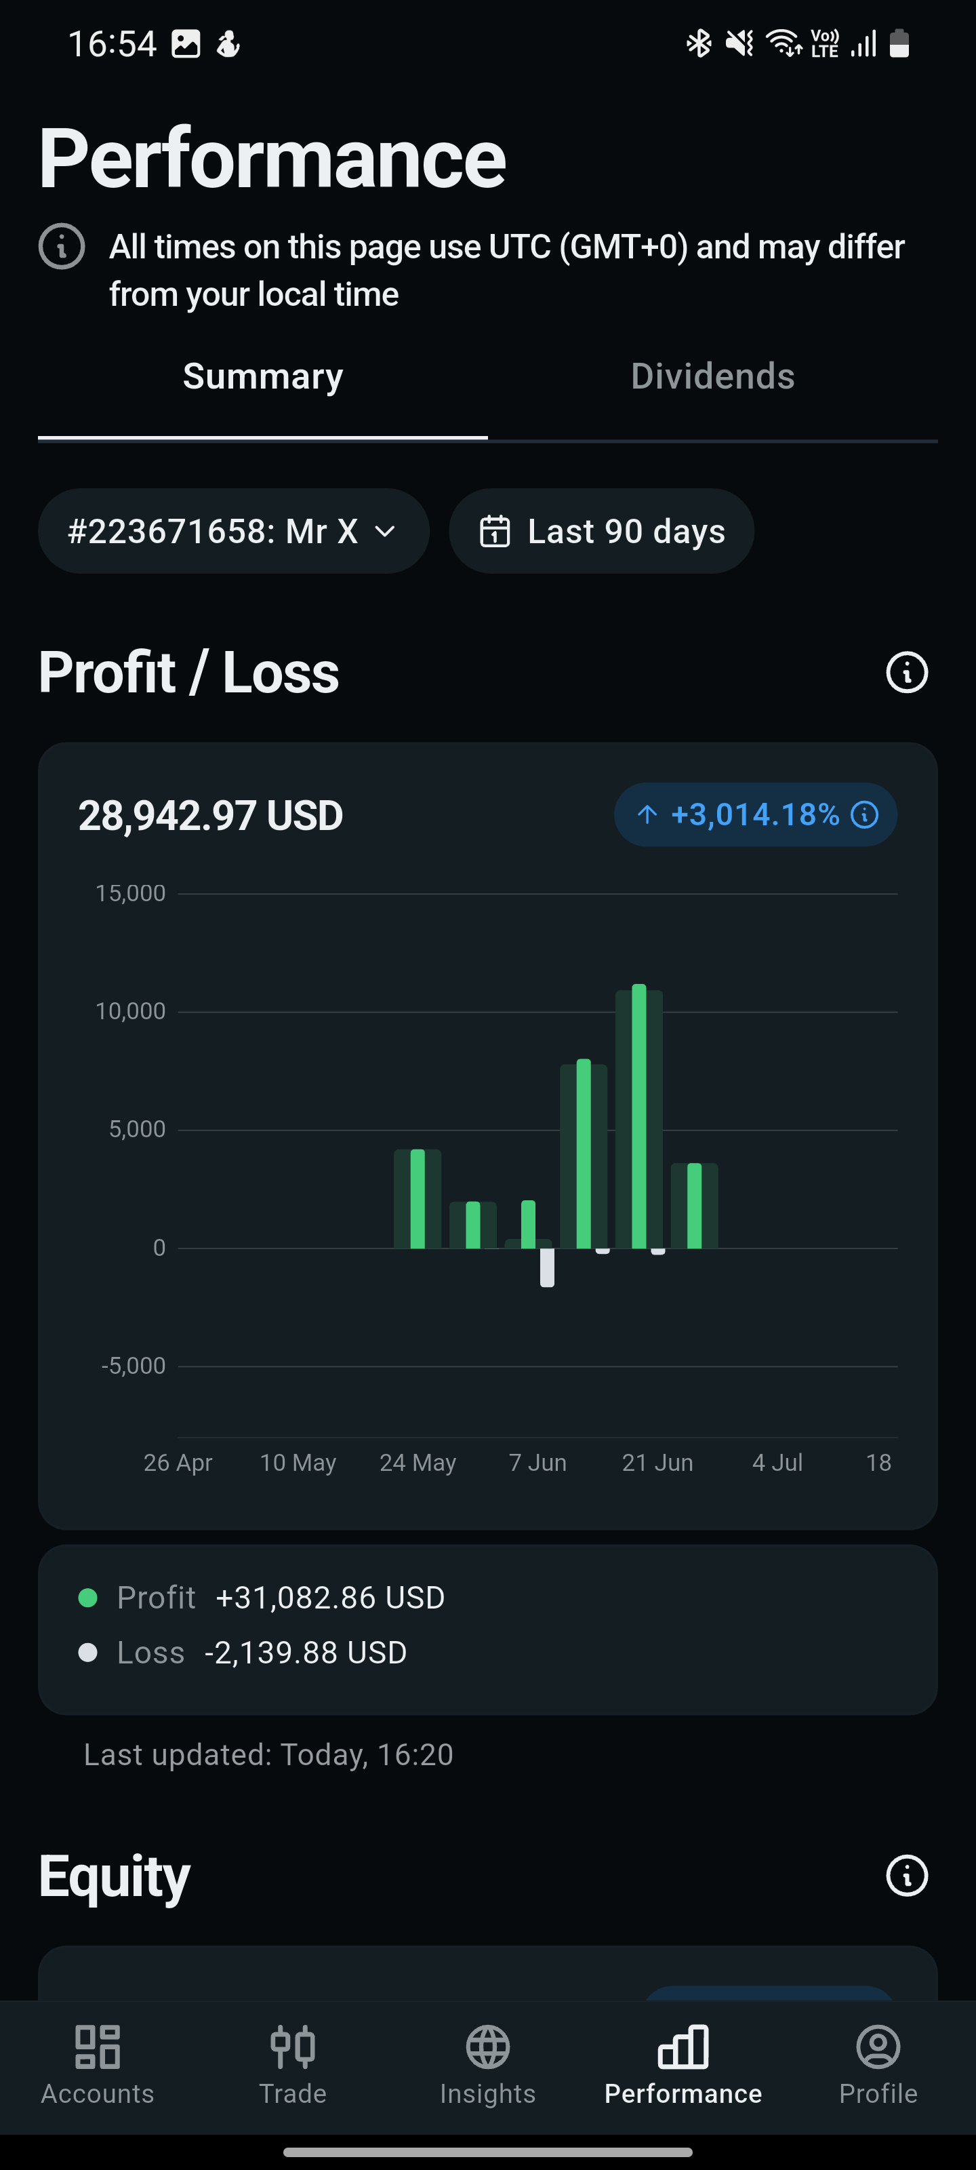Viewport: 976px width, 2170px height.
Task: Tap the Trade candlestick icon
Action: [292, 2046]
